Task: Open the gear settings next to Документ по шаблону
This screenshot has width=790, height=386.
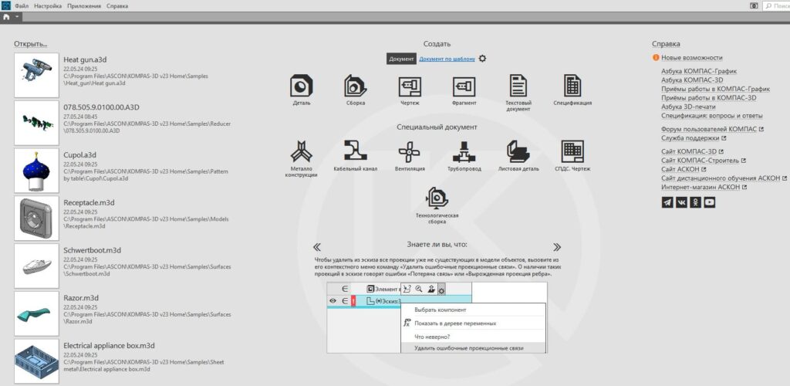Action: [483, 59]
